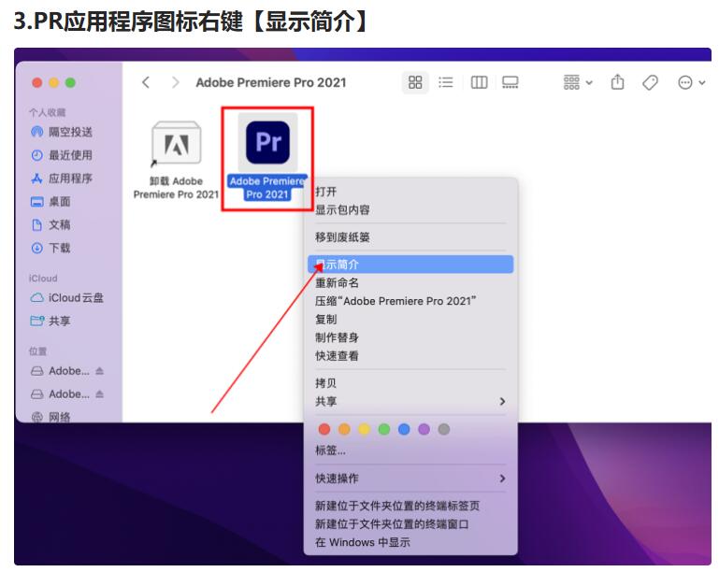This screenshot has height=572, width=719.
Task: Click the Share icon in Finder toolbar
Action: pyautogui.click(x=617, y=82)
